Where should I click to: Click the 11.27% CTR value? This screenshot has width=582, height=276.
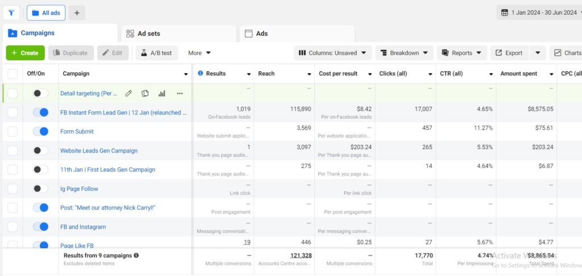[x=483, y=128]
